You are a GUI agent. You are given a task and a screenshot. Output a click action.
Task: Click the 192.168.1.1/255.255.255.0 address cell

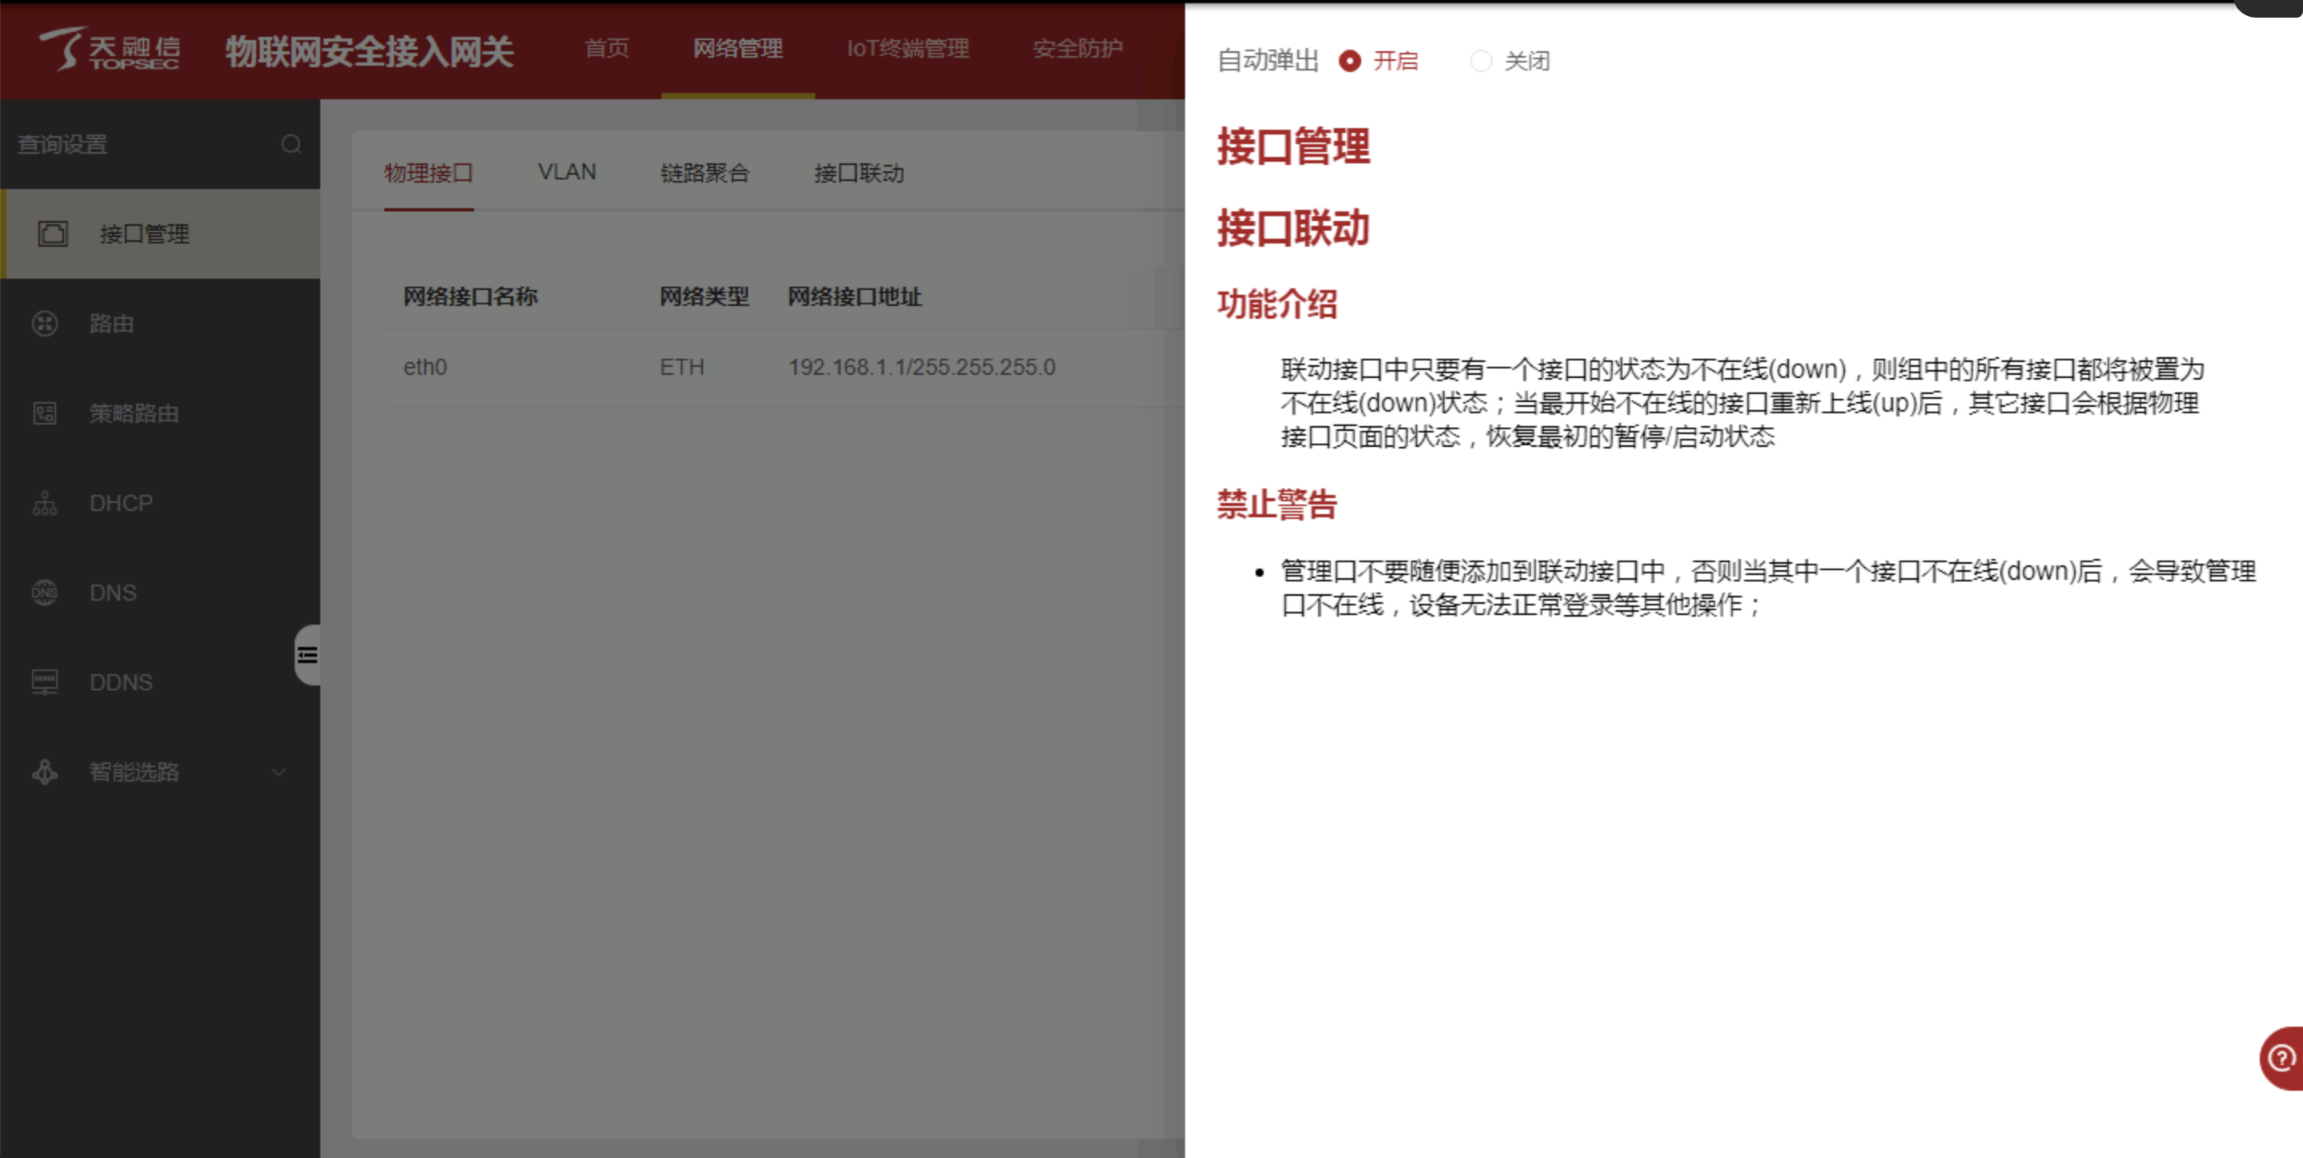coord(922,367)
